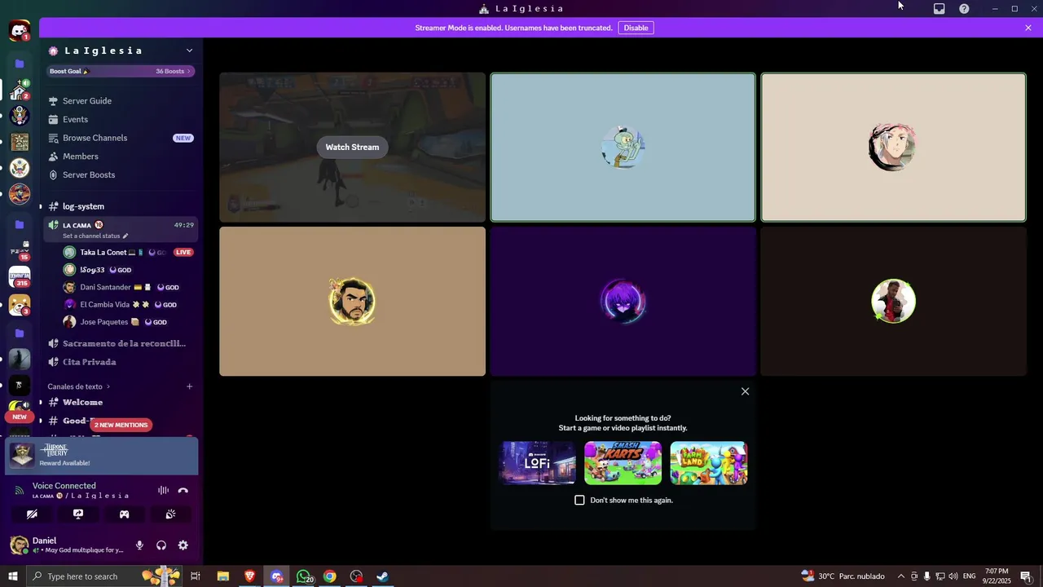
Task: Launch the LoFi playlist activity
Action: 538,463
